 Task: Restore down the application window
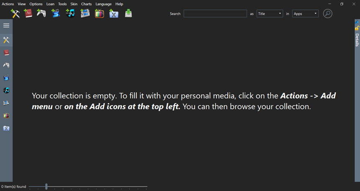pos(342,4)
